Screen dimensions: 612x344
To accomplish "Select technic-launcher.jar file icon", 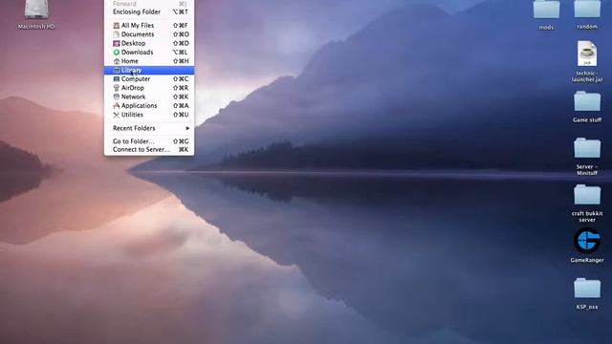I will click(x=587, y=54).
